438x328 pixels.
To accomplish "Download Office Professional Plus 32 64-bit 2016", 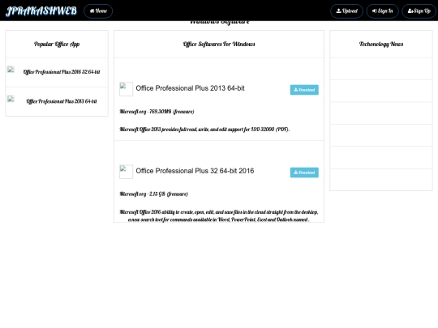I will [x=304, y=173].
